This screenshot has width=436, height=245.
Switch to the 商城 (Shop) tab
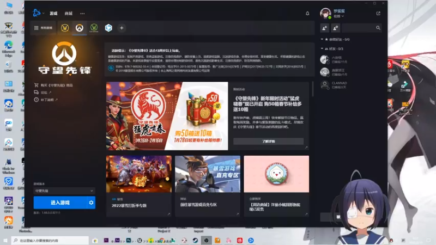(69, 13)
